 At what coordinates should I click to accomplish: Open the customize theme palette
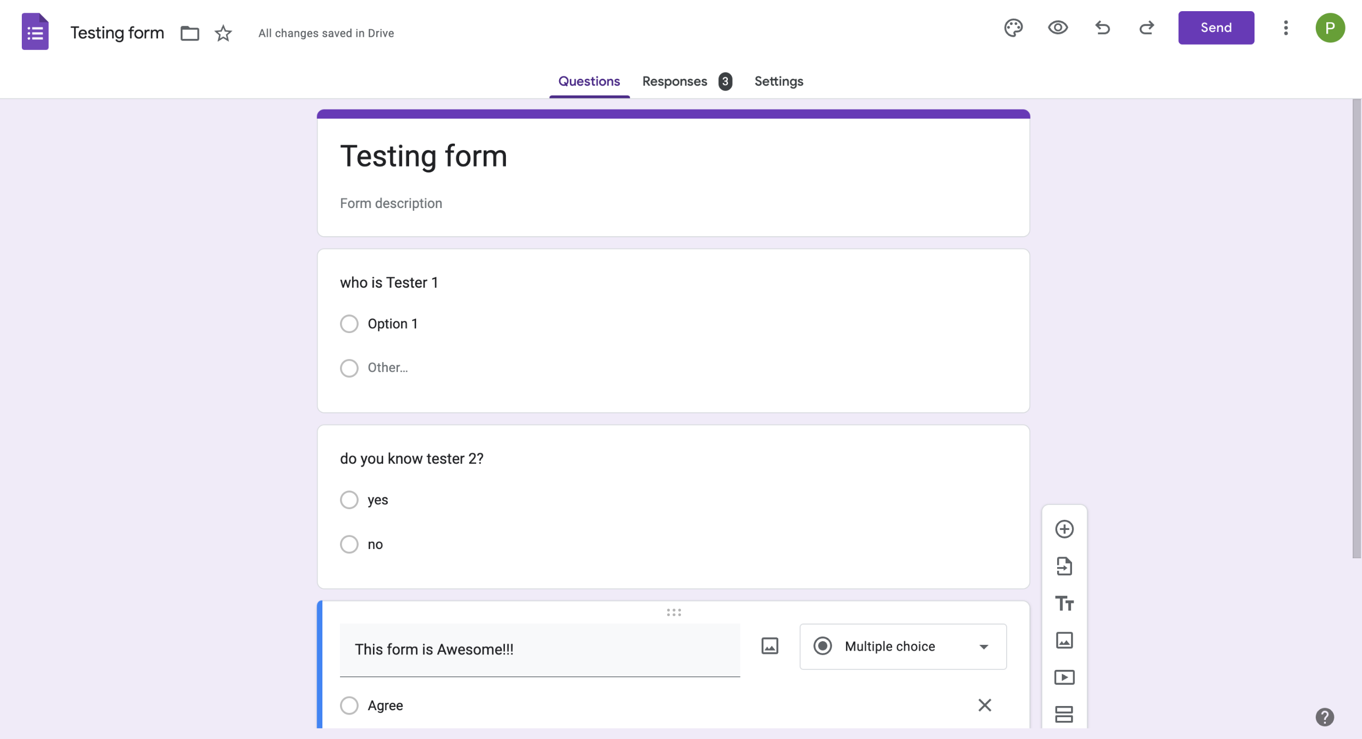pos(1014,28)
